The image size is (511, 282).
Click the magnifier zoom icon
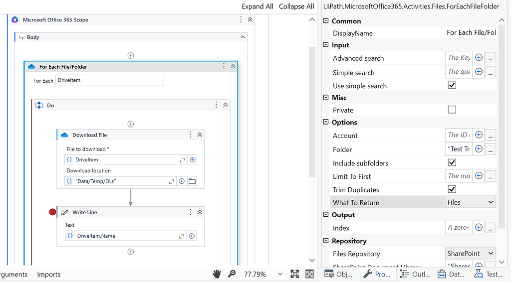pyautogui.click(x=232, y=274)
